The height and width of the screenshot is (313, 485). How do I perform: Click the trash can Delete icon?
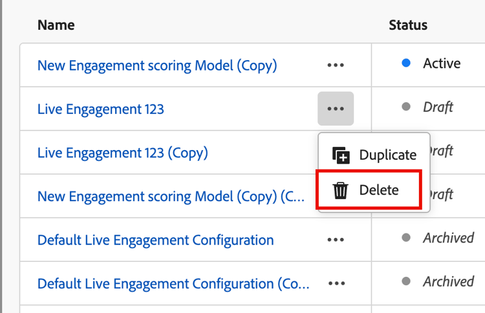340,190
